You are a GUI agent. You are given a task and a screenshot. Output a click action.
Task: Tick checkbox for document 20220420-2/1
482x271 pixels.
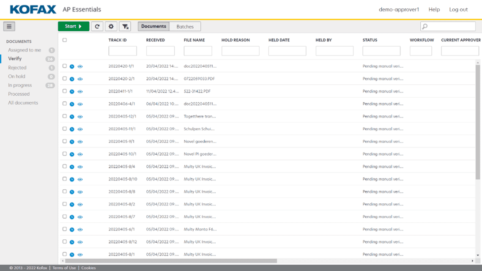65,79
